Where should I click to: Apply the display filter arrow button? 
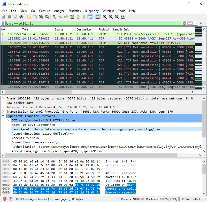coord(190,23)
